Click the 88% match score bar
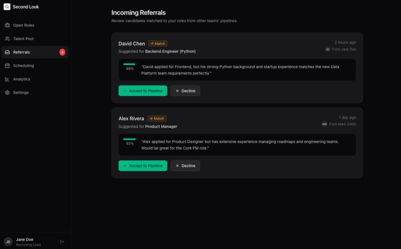Viewport: 401px width, 249px height. click(x=130, y=64)
